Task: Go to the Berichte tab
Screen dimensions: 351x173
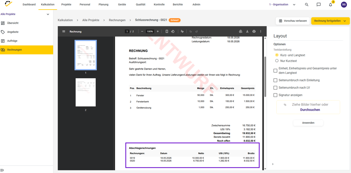Action: (178, 4)
